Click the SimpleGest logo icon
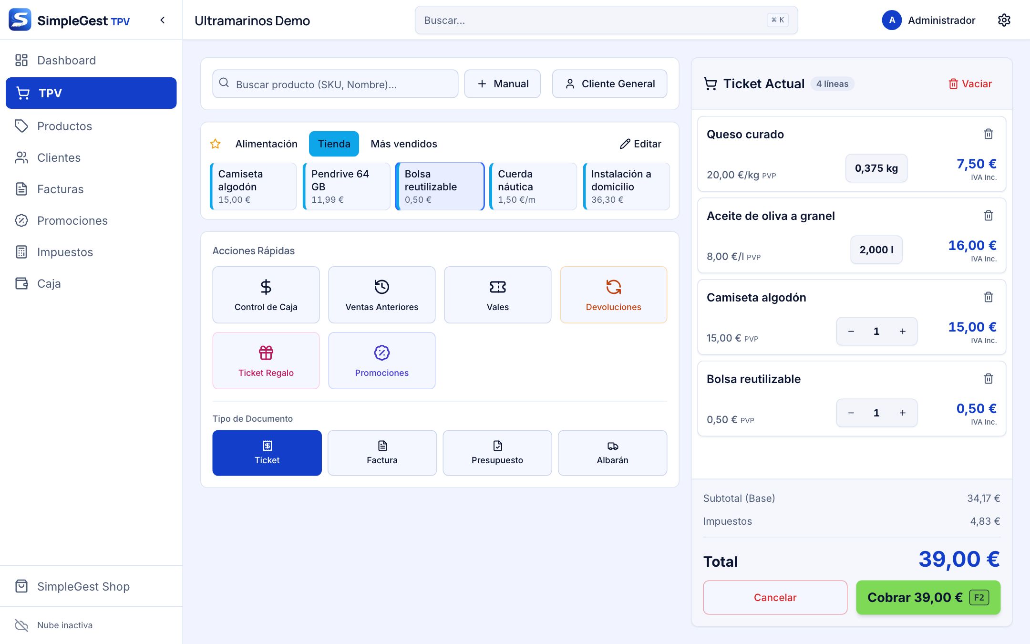This screenshot has height=644, width=1030. coord(20,20)
